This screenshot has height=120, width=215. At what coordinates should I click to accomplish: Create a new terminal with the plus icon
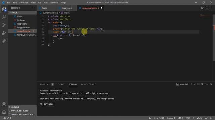[191, 84]
